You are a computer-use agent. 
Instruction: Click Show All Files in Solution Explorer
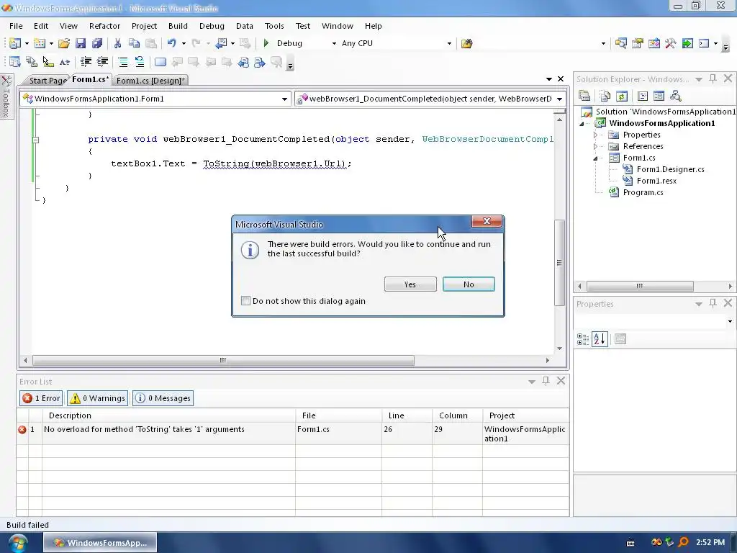click(605, 96)
